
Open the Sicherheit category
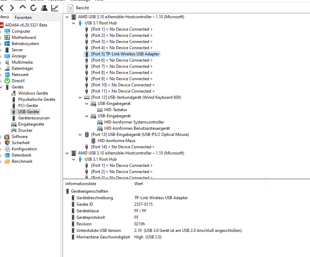click(x=21, y=143)
